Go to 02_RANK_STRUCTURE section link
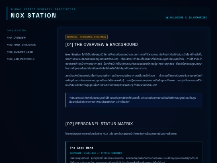The image size is (217, 163). [x=21, y=45]
